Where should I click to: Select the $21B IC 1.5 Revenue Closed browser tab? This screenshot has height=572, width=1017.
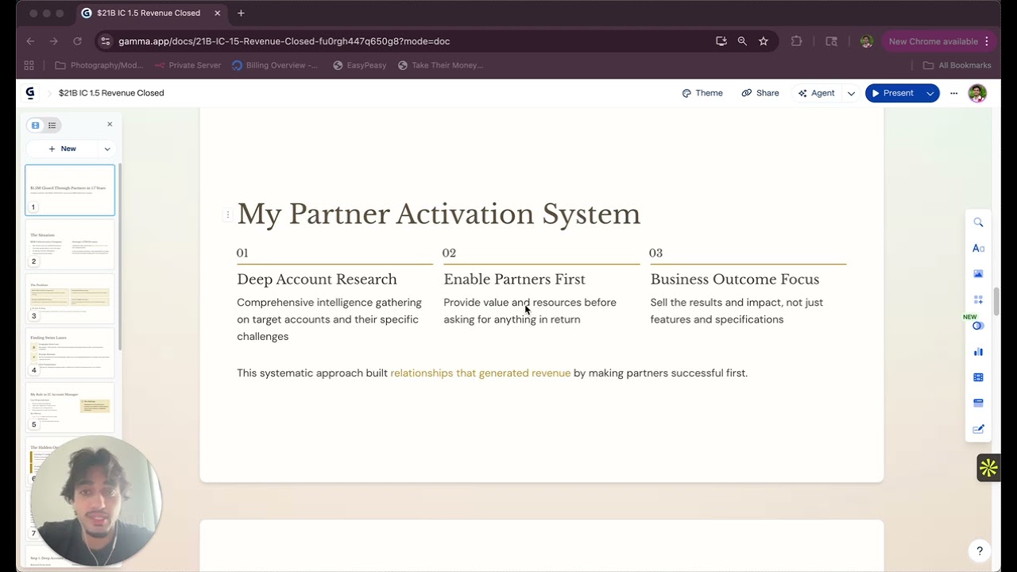click(149, 13)
